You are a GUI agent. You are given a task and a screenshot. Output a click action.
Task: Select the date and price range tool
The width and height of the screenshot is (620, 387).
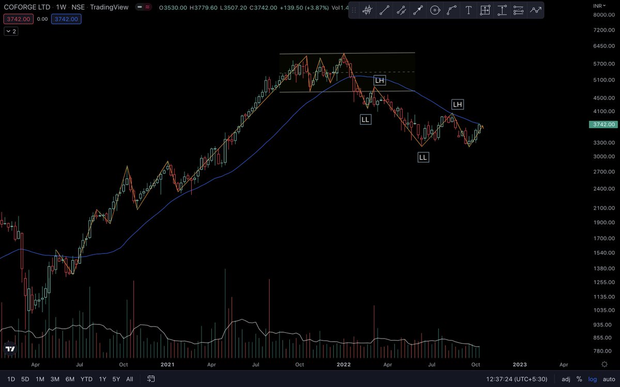coord(485,10)
